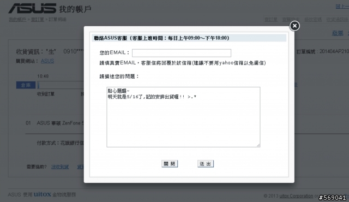Click inside the problem description textarea
349x202 pixels.
tap(183, 117)
